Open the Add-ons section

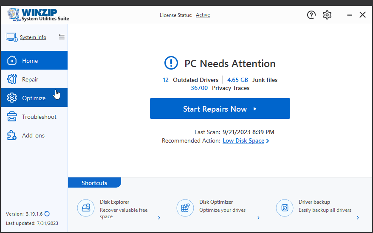pyautogui.click(x=34, y=135)
